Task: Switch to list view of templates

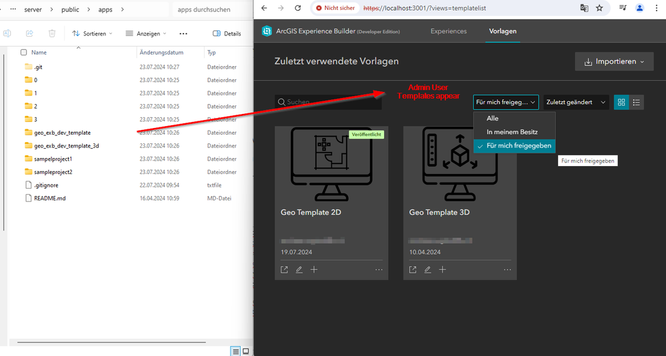Action: (x=636, y=103)
